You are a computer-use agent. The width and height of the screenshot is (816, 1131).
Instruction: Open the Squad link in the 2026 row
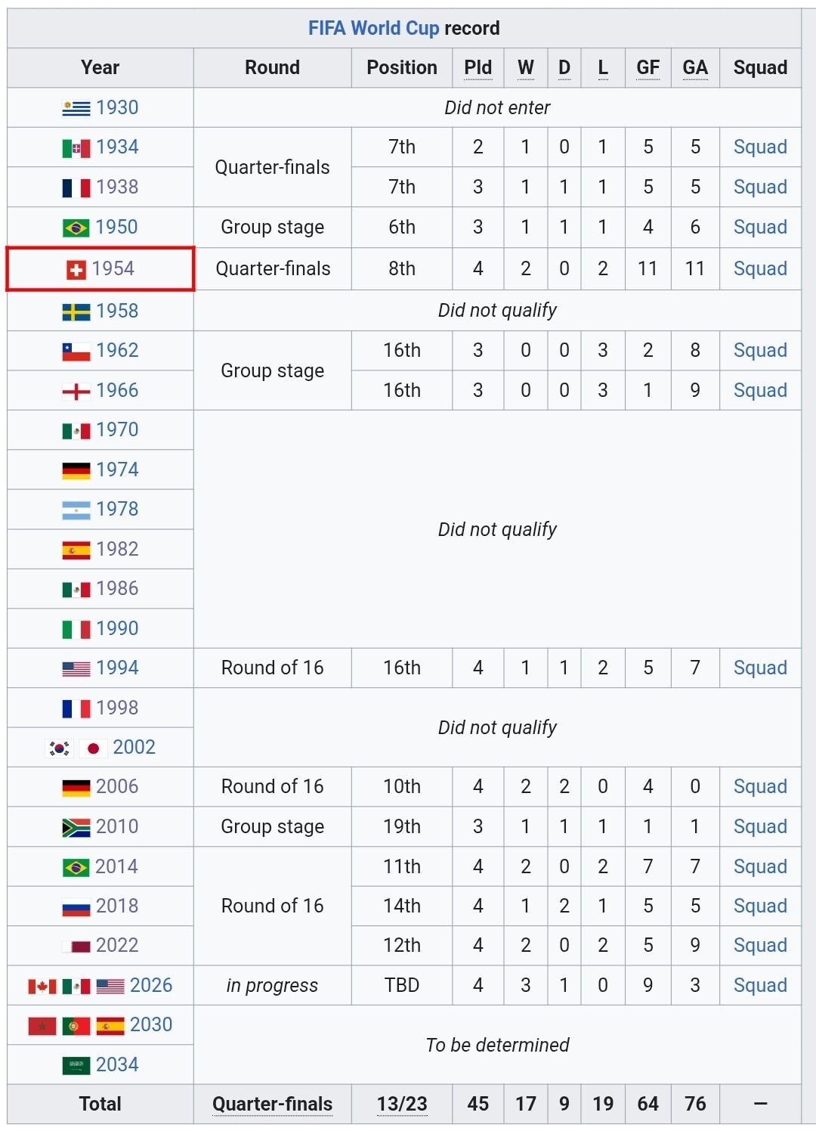(x=760, y=986)
